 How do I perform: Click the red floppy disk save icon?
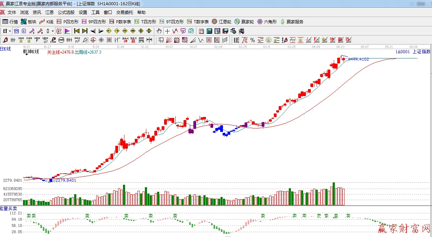[x=225, y=31]
